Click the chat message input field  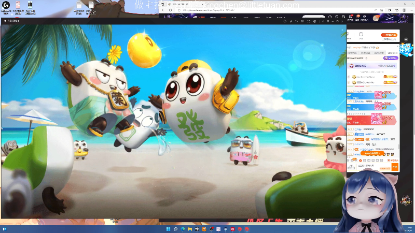(373, 166)
